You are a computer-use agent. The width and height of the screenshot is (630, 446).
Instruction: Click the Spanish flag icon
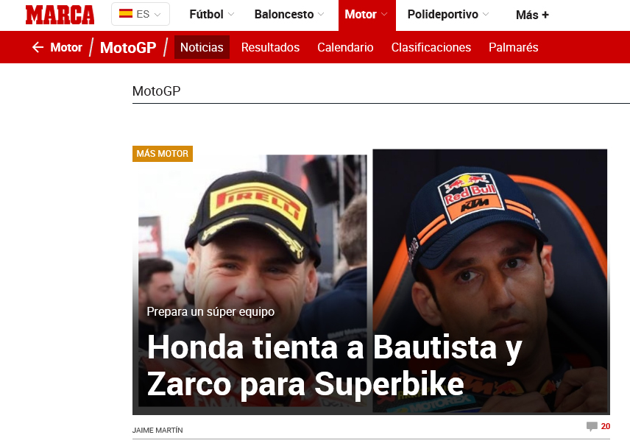[x=126, y=14]
